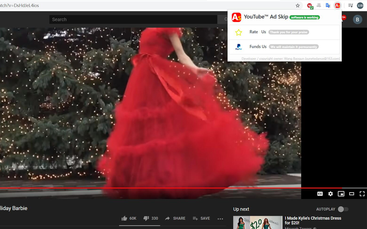Bookmark this page with the star icon

point(298,5)
